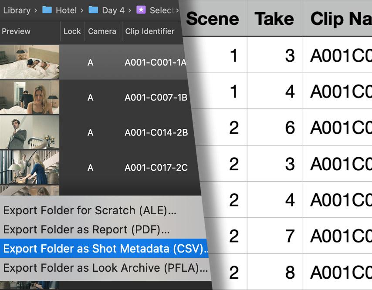Select thumbnail of man in suit on stairs
372x290 pixels.
(30, 132)
